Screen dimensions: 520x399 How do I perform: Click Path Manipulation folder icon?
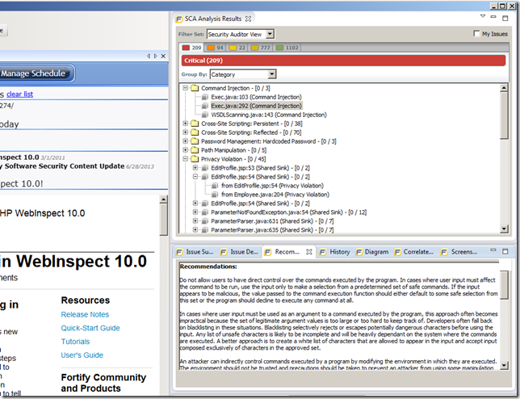(x=195, y=150)
